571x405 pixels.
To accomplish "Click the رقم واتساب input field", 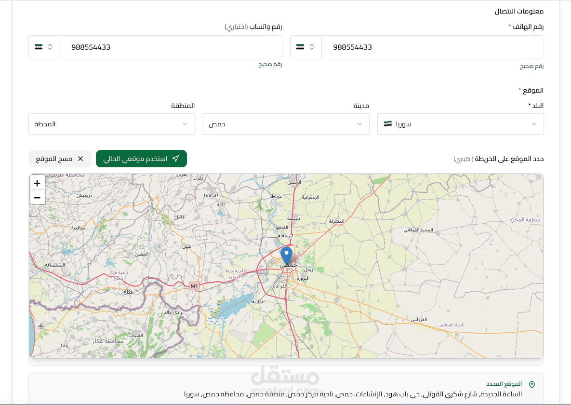I will [x=171, y=47].
